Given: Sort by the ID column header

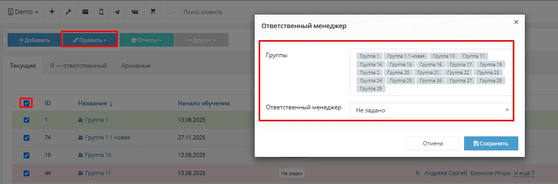Looking at the screenshot, I should (x=48, y=103).
